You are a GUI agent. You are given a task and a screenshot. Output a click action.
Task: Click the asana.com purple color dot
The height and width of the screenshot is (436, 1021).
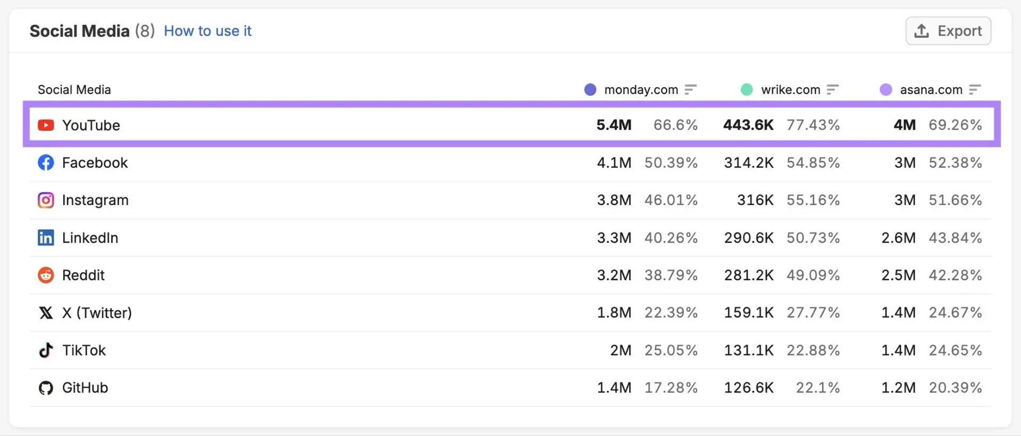[886, 90]
